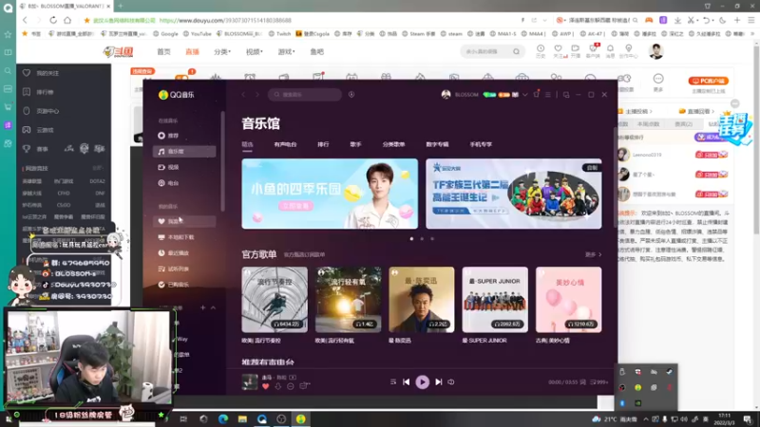Select 音乐馆 in QQ Music sidebar
Image resolution: width=760 pixels, height=427 pixels.
click(x=184, y=152)
